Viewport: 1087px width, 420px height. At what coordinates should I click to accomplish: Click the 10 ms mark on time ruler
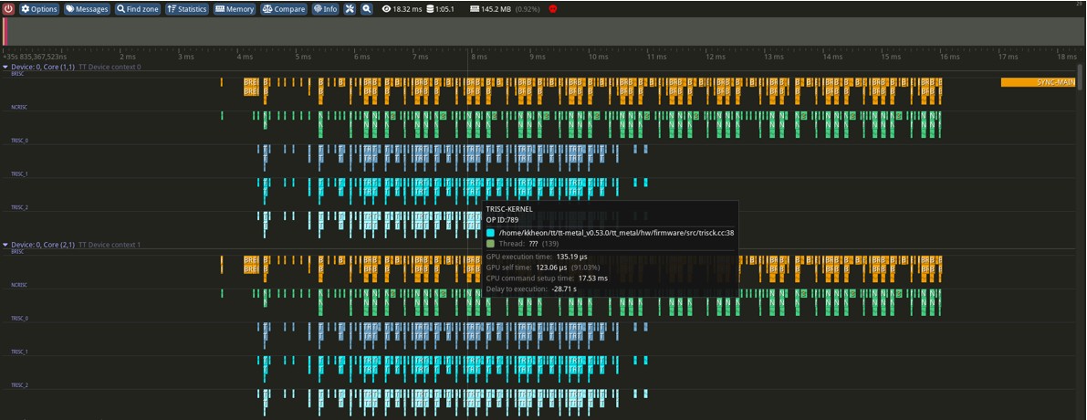tap(598, 57)
